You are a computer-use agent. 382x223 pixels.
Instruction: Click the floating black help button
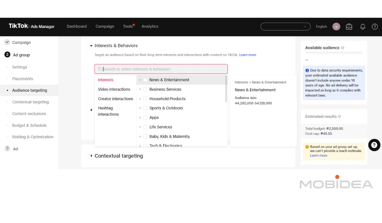(x=374, y=145)
